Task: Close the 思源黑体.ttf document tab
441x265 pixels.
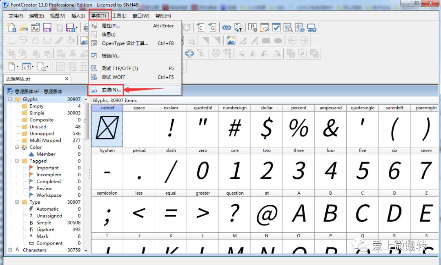Action: pyautogui.click(x=67, y=79)
